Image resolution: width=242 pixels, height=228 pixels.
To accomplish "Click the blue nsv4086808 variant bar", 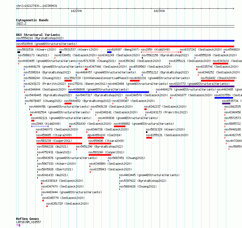I will [x=109, y=92].
